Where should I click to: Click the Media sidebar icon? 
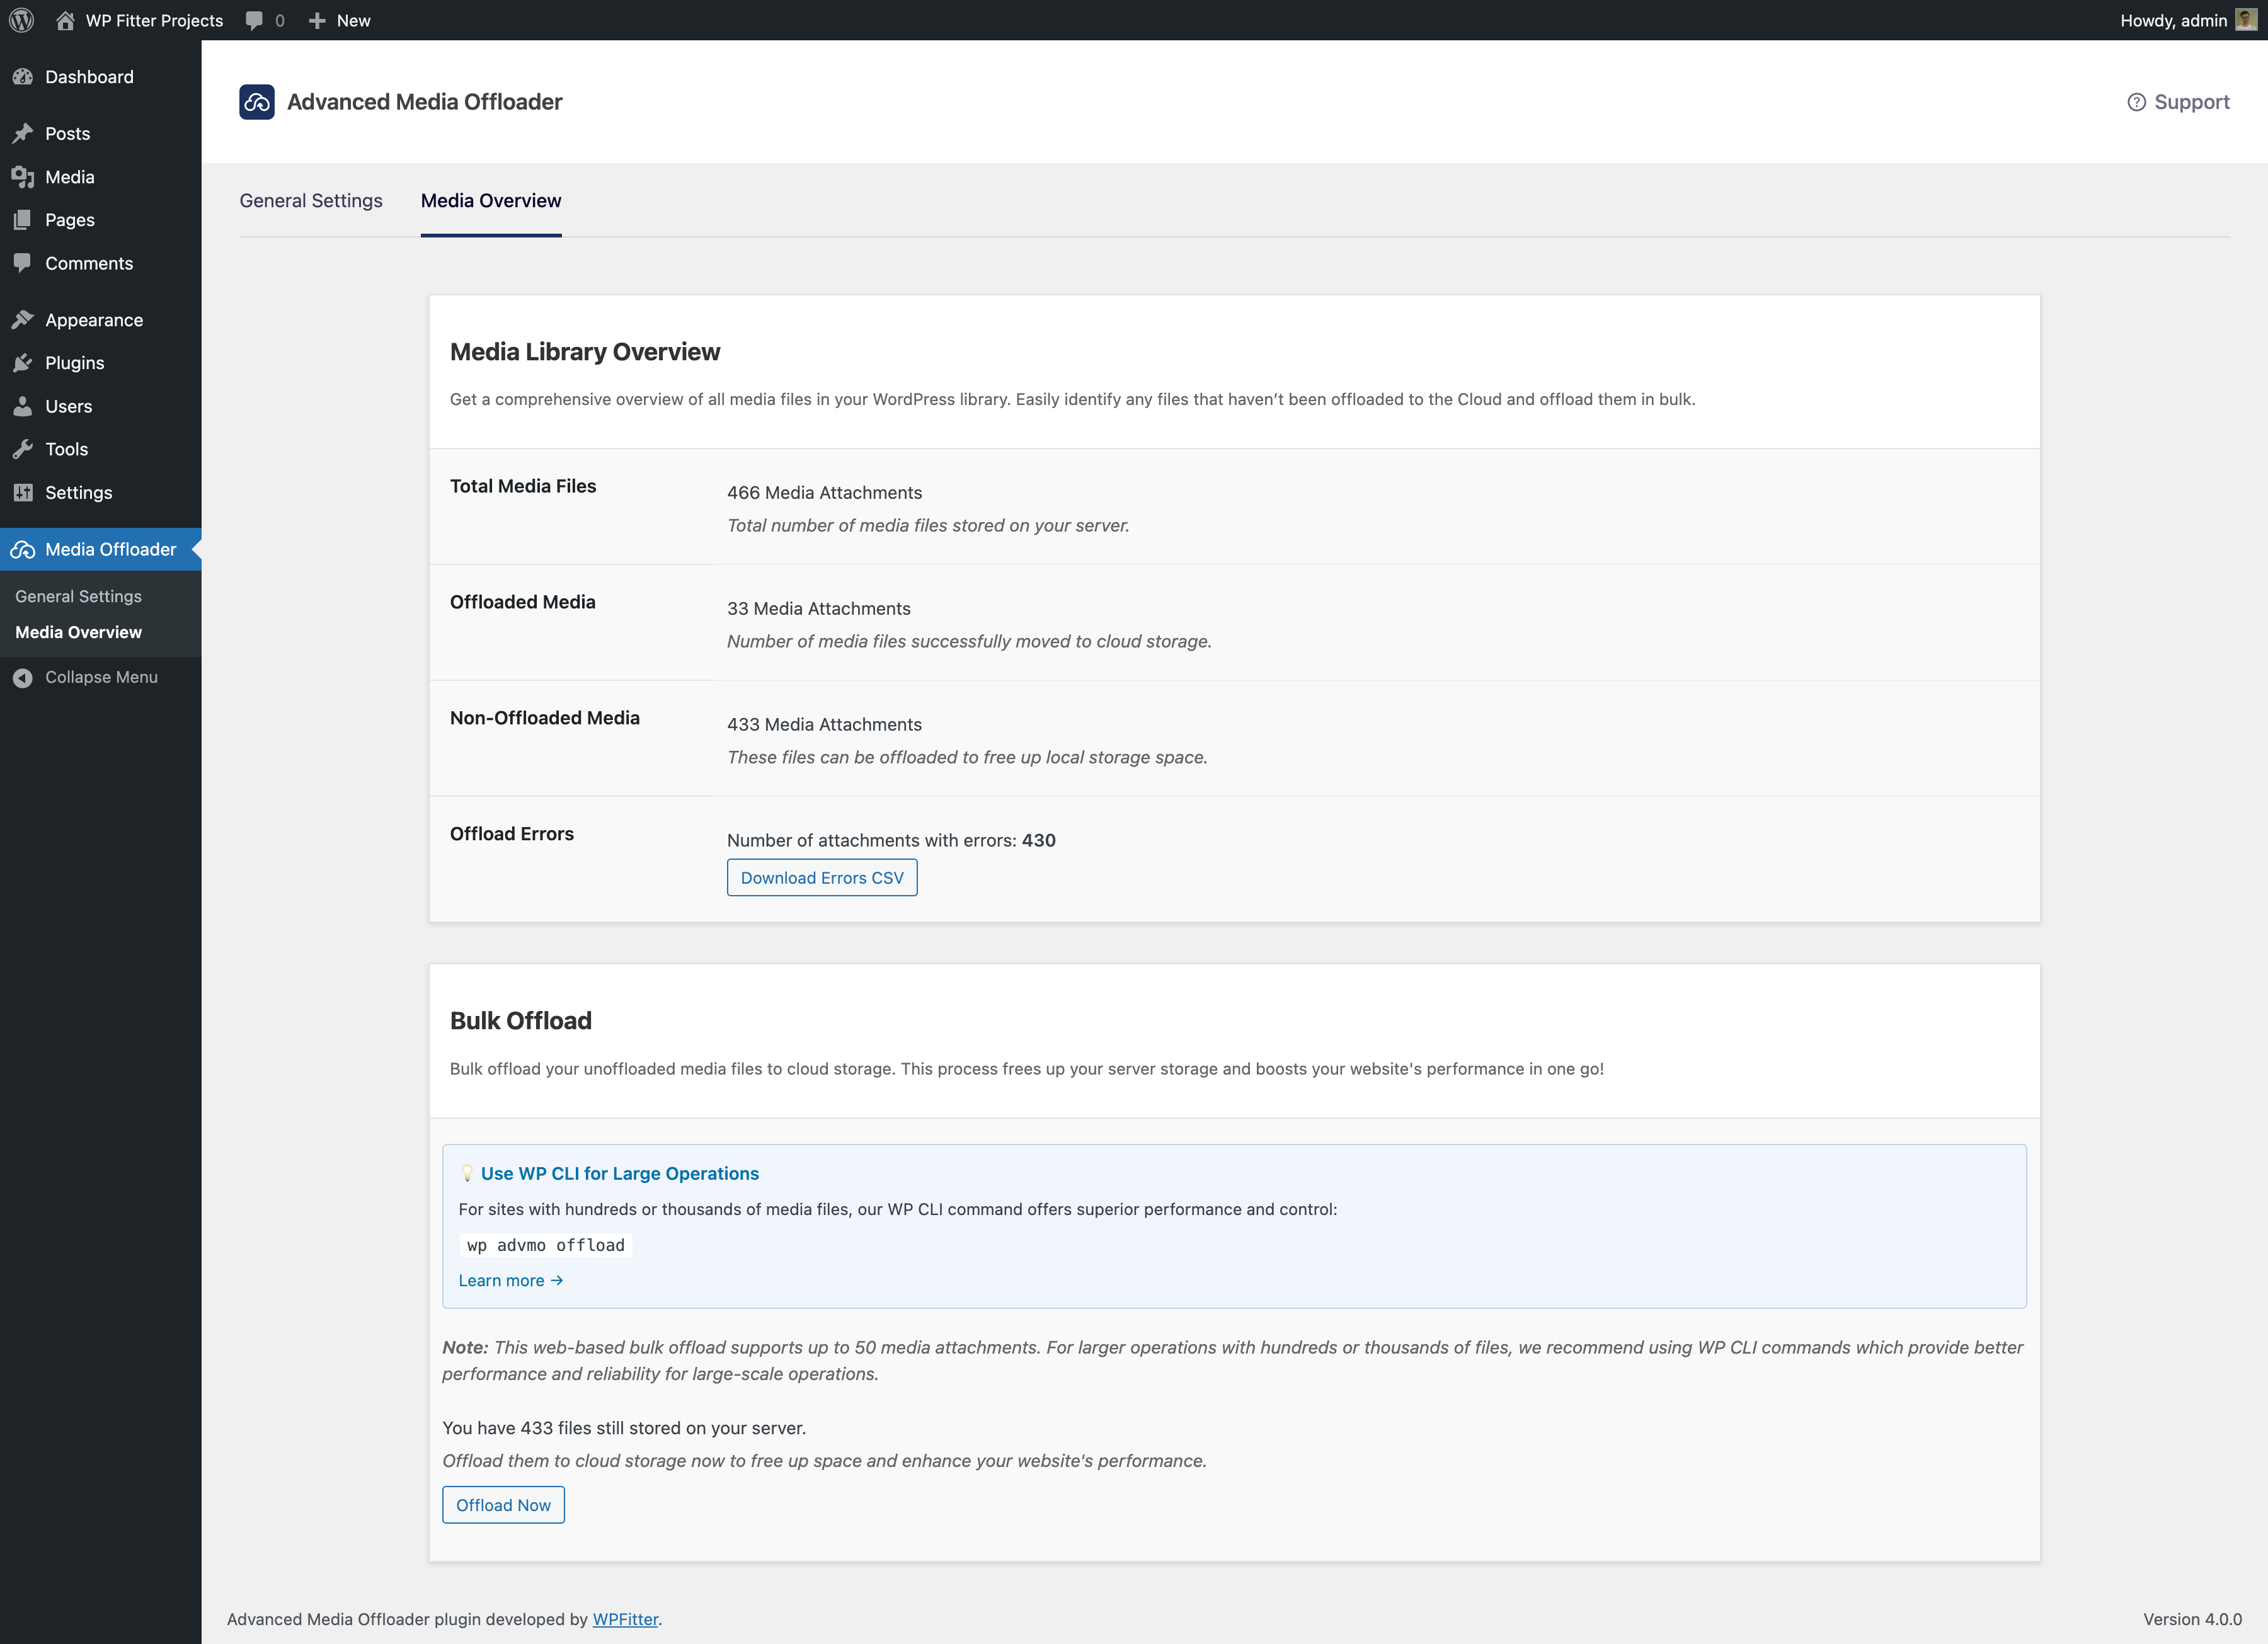coord(23,177)
